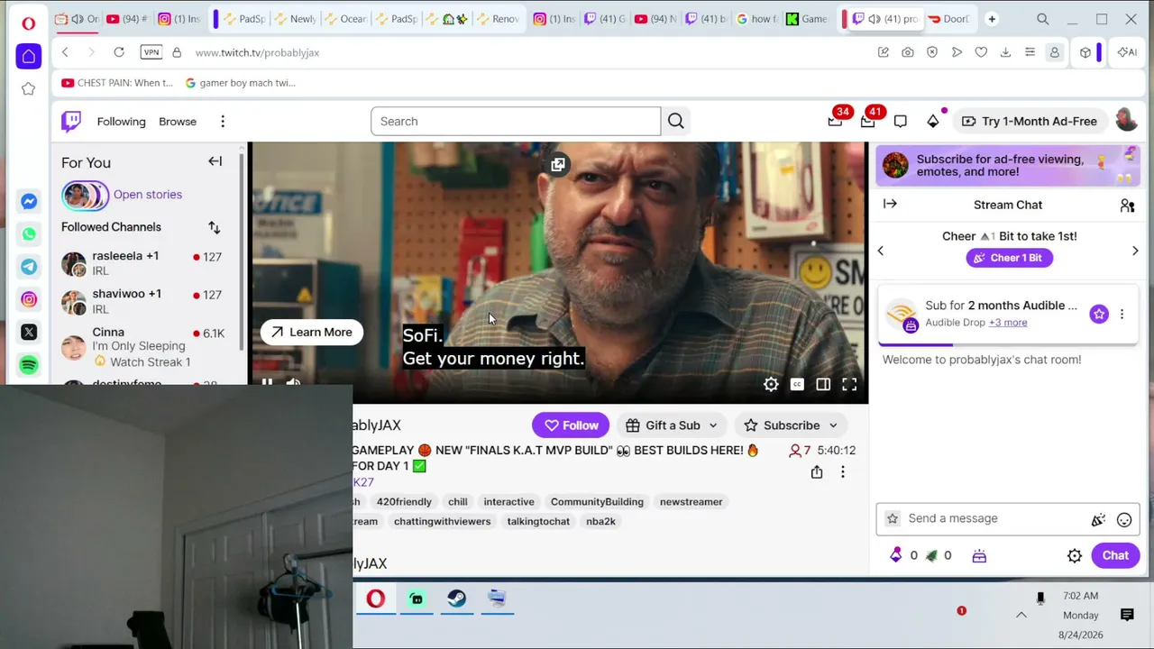Collapse the For You side panel
This screenshot has width=1154, height=649.
tap(215, 161)
